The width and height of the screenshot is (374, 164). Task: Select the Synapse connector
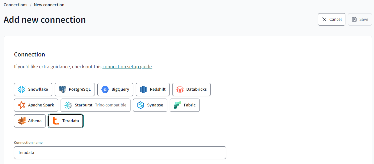pos(150,105)
